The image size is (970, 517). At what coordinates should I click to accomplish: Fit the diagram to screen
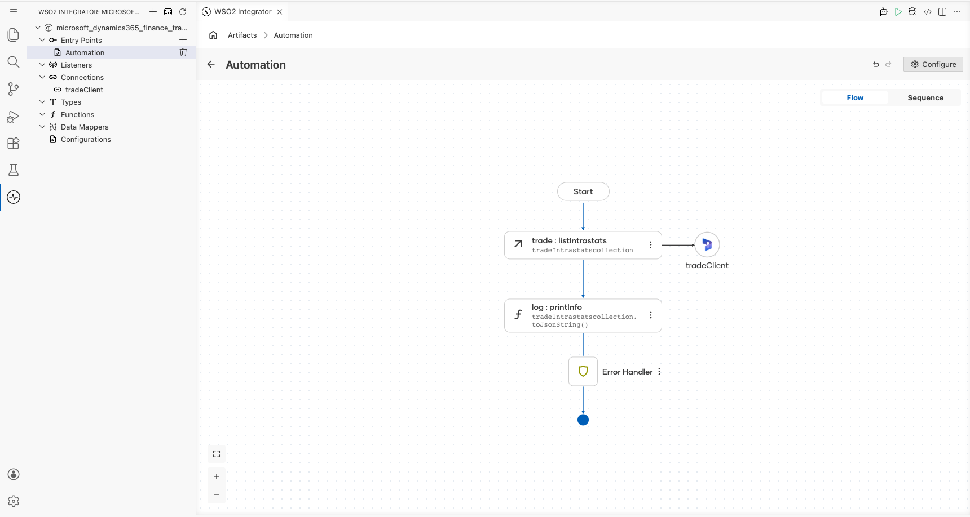tap(217, 454)
